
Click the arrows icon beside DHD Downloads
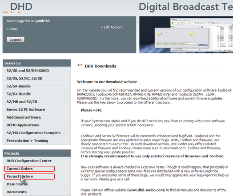click(80, 65)
